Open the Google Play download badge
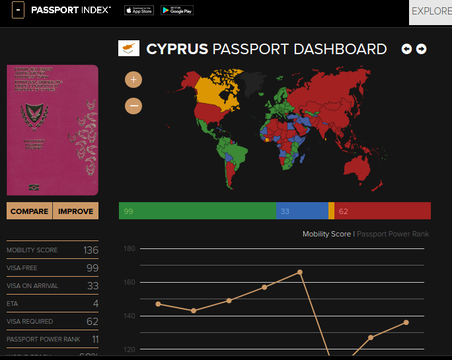452x360 pixels. [x=176, y=11]
